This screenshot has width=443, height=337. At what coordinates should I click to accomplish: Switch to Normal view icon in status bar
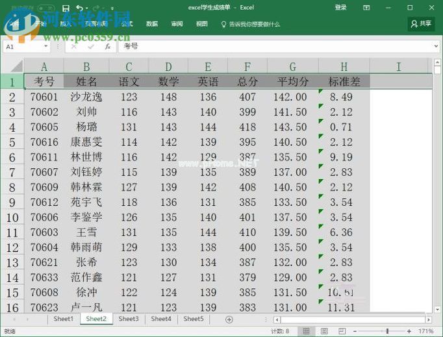click(x=306, y=331)
